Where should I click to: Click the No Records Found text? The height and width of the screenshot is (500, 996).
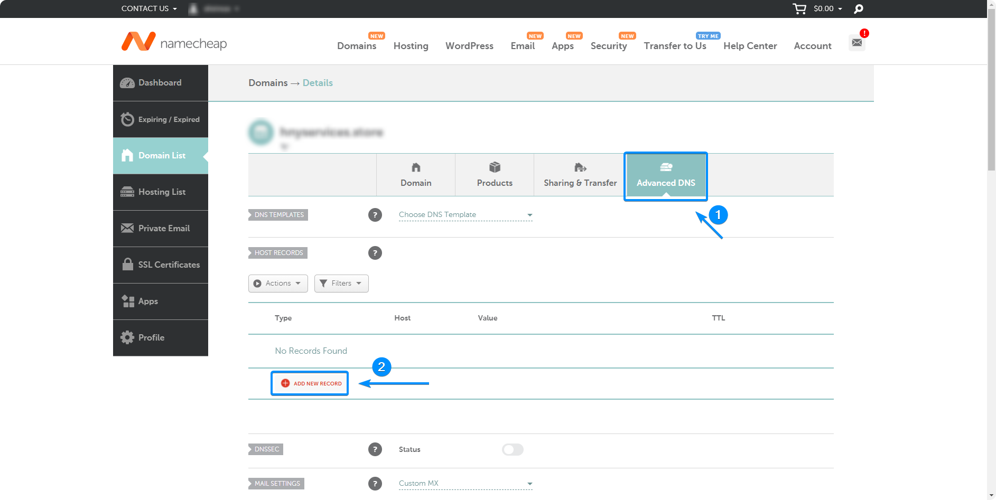[x=311, y=351]
